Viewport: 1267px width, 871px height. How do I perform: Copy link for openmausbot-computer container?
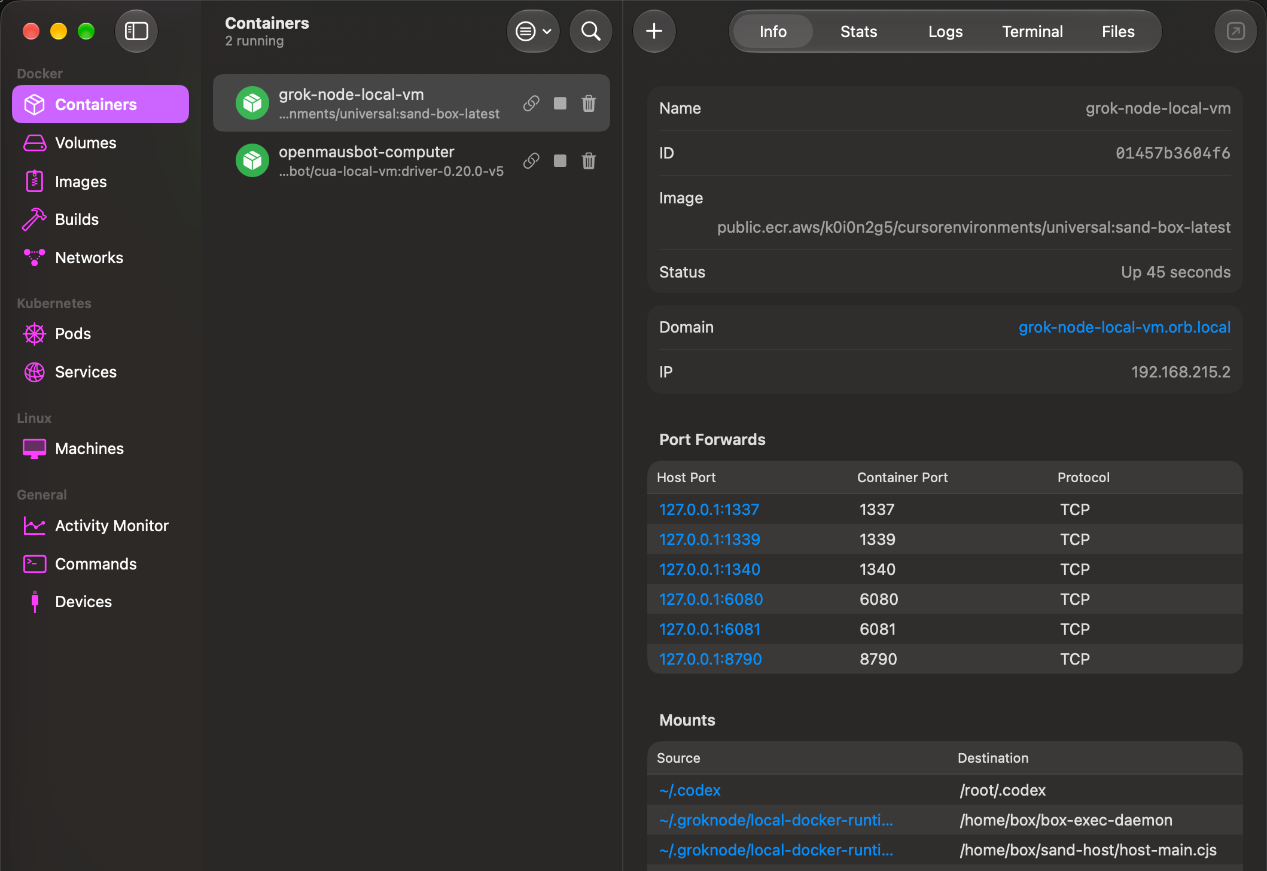pos(531,161)
